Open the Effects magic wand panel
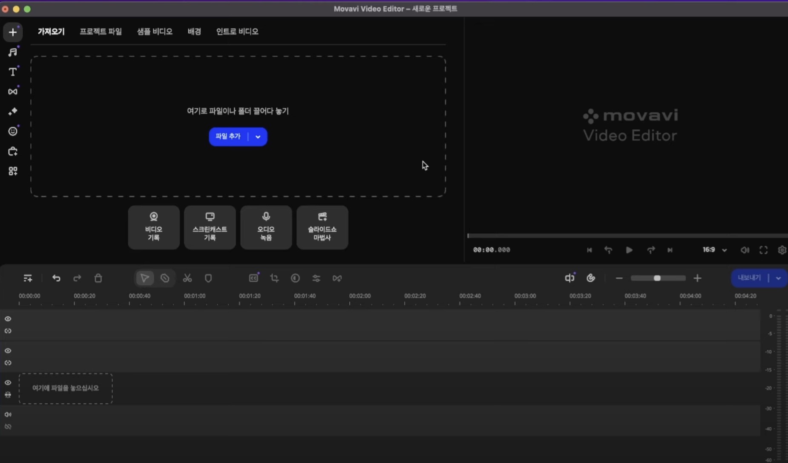 pyautogui.click(x=13, y=111)
